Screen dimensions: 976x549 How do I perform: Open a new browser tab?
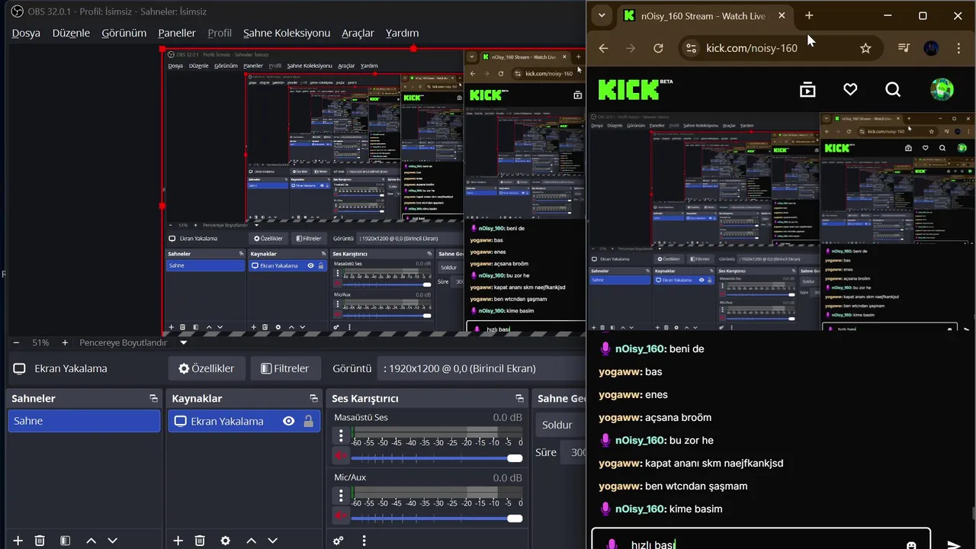pyautogui.click(x=809, y=15)
